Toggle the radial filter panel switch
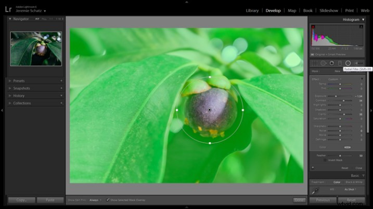Screen dimensions: 373x209 [313, 168]
